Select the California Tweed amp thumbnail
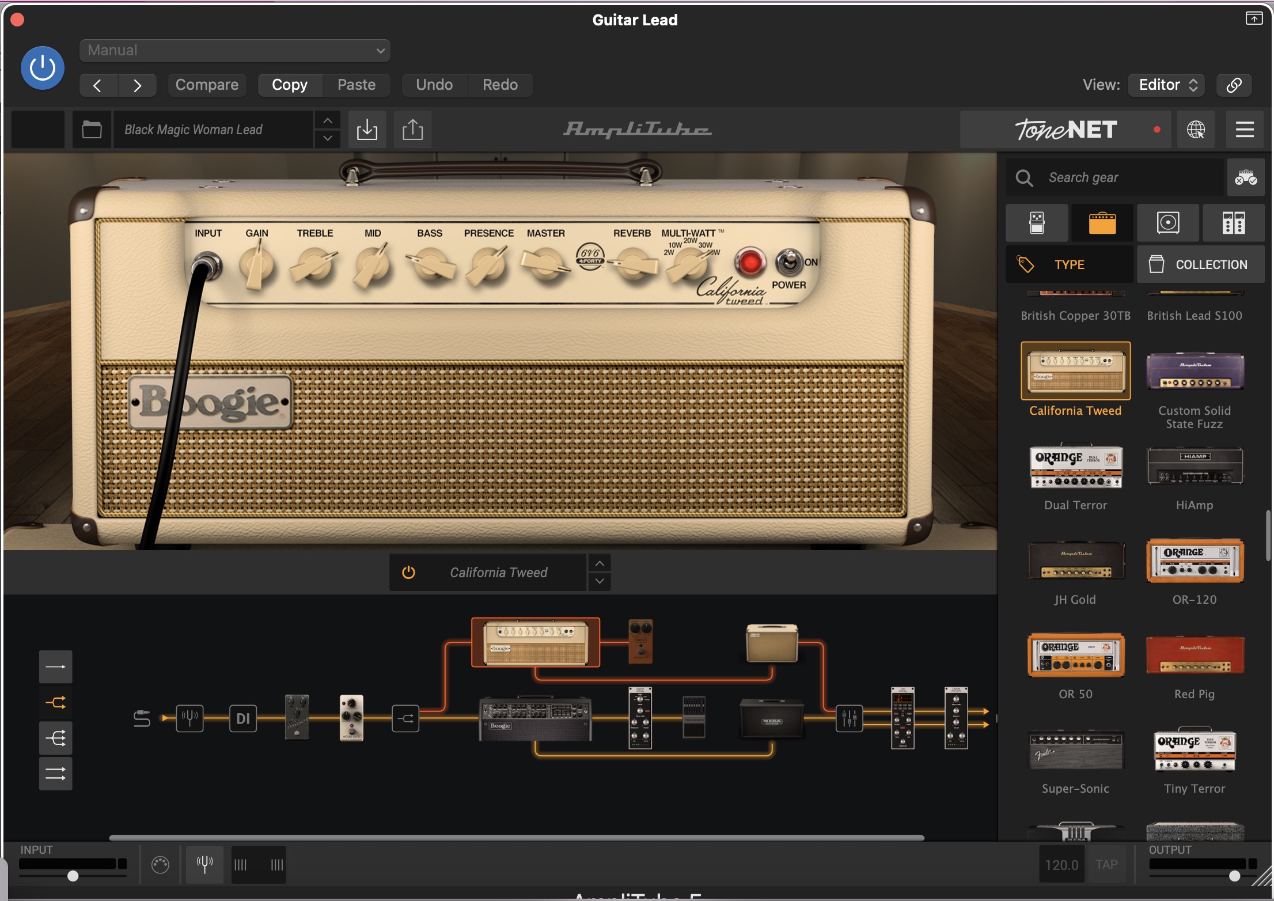This screenshot has height=901, width=1274. 1075,371
